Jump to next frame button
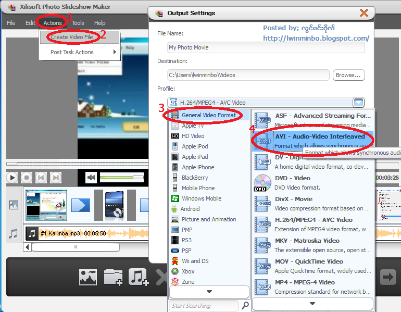401x312 pixels. pyautogui.click(x=56, y=178)
